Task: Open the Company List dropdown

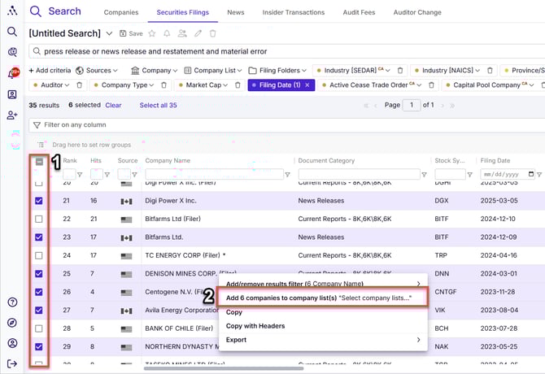Action: pos(212,70)
